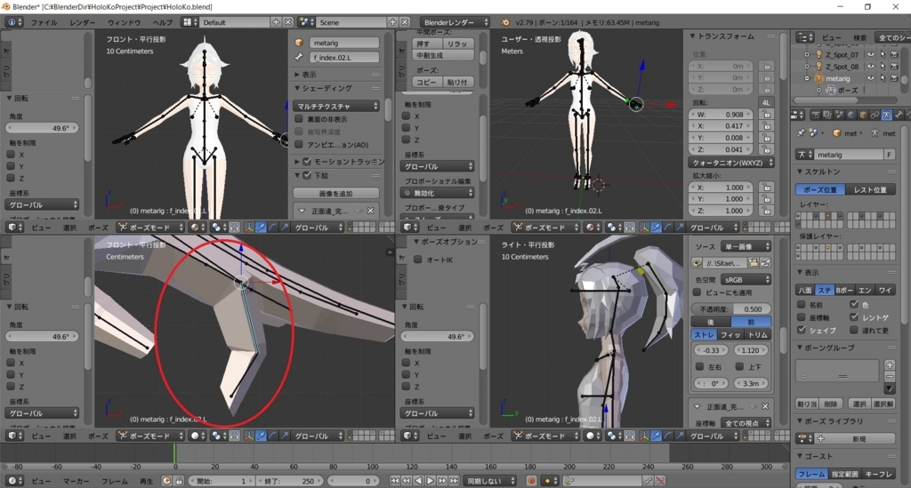Open クォータニオン(WXYZ) rotation mode dropdown
Image resolution: width=911 pixels, height=488 pixels.
(x=731, y=163)
